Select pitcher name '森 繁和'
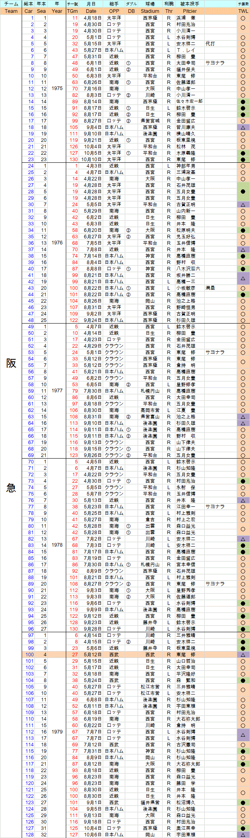 pos(186,680)
